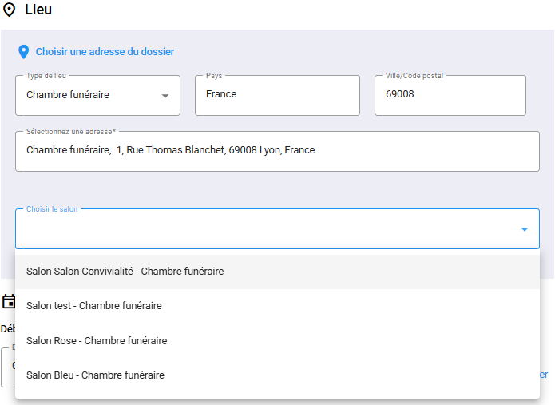Screen dimensions: 555x405
Task: Click the calendar icon under the salon list
Action: tap(9, 301)
